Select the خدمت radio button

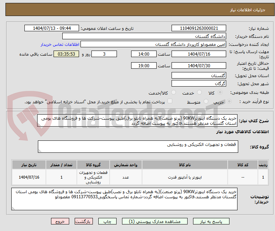(x=199, y=92)
